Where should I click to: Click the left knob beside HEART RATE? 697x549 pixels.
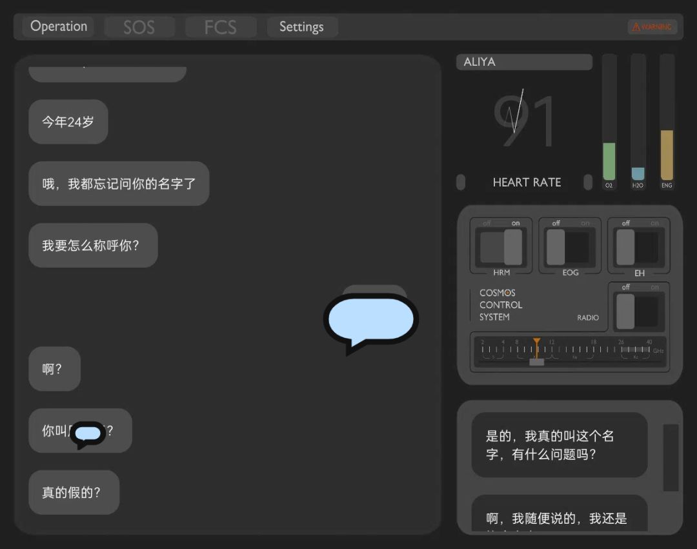click(x=461, y=182)
